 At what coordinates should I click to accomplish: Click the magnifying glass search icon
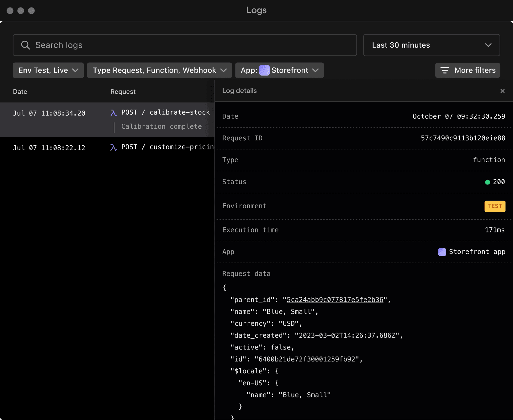(25, 45)
